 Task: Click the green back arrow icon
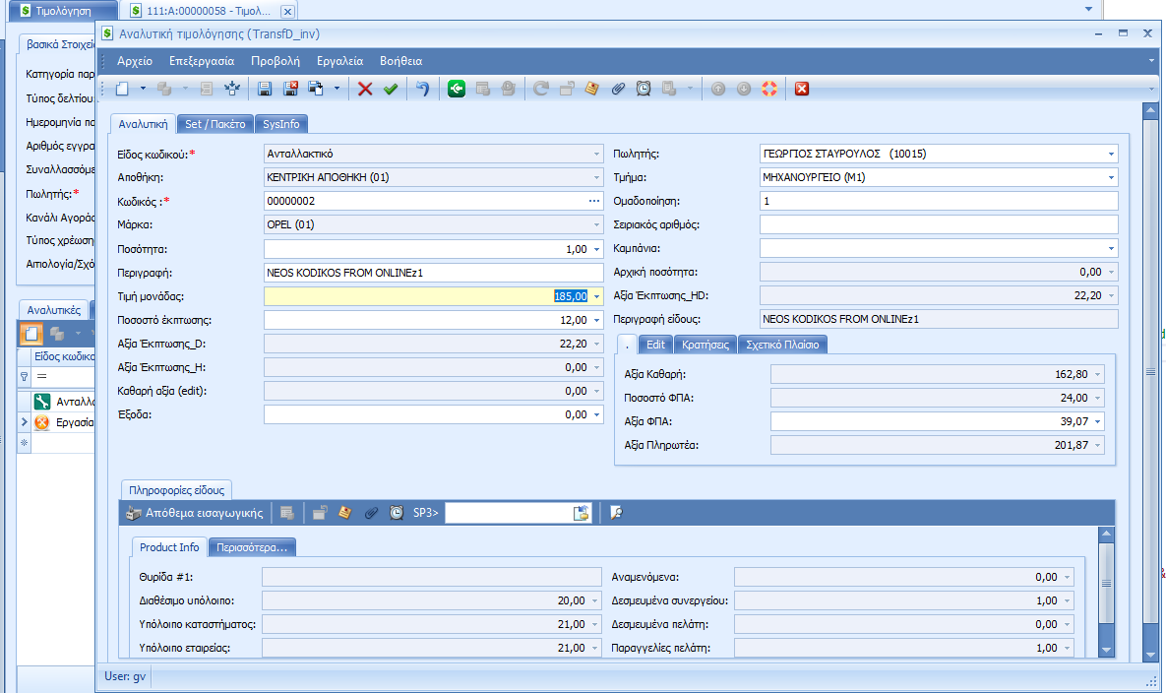click(457, 89)
